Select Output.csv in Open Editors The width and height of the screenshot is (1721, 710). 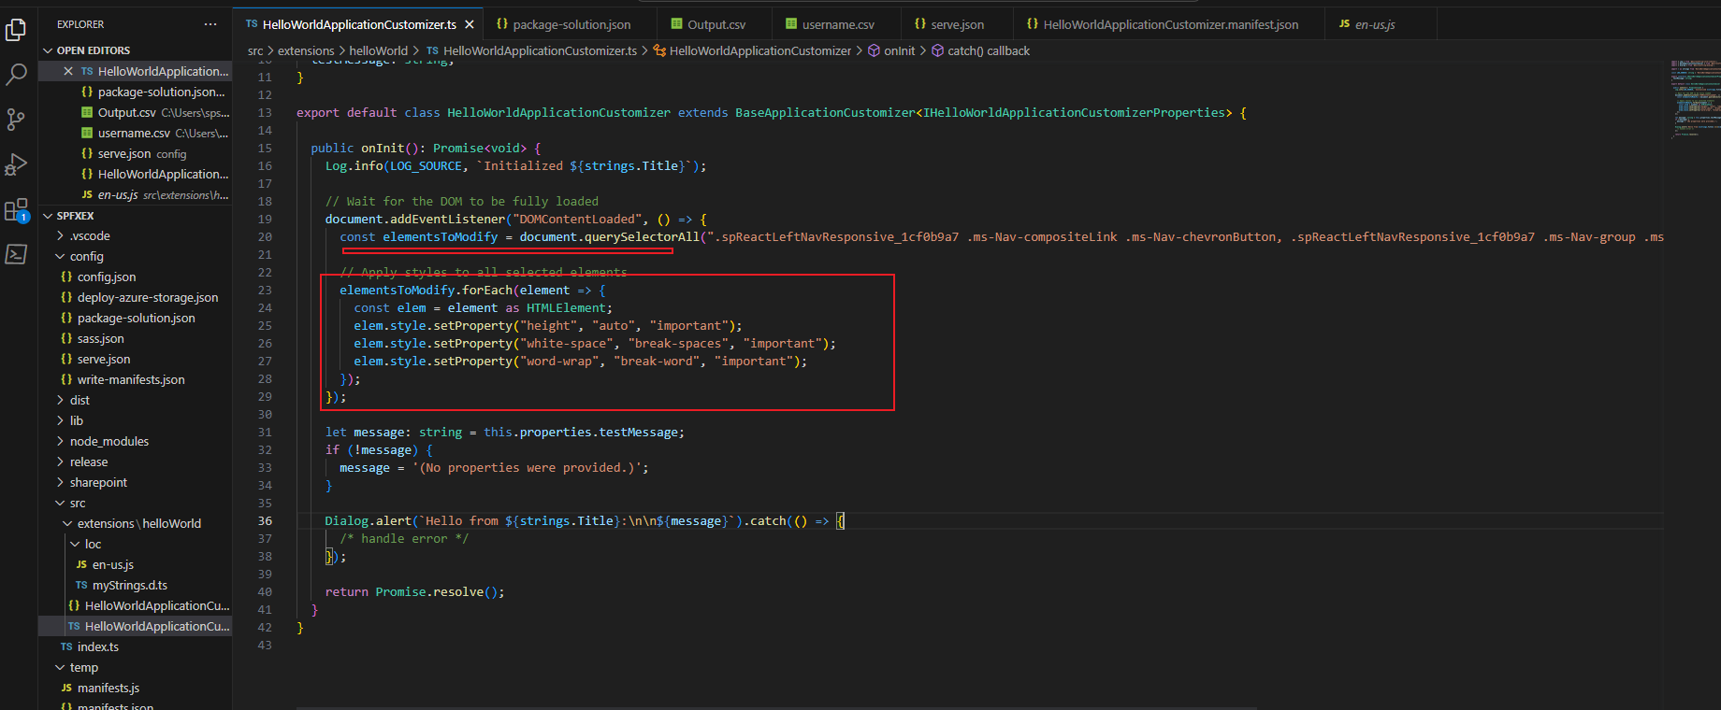(135, 113)
